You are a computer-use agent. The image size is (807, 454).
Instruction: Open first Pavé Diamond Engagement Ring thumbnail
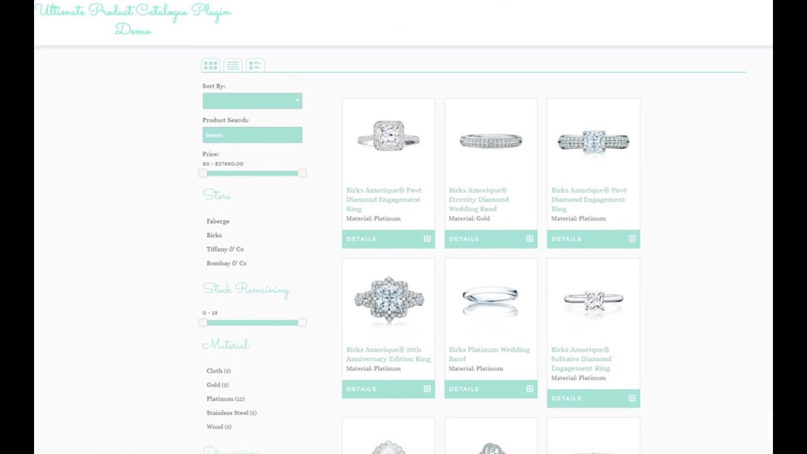point(388,136)
